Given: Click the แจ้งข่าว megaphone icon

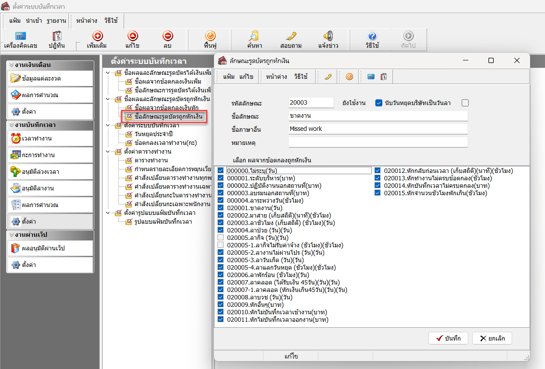Looking at the screenshot, I should pyautogui.click(x=328, y=37).
